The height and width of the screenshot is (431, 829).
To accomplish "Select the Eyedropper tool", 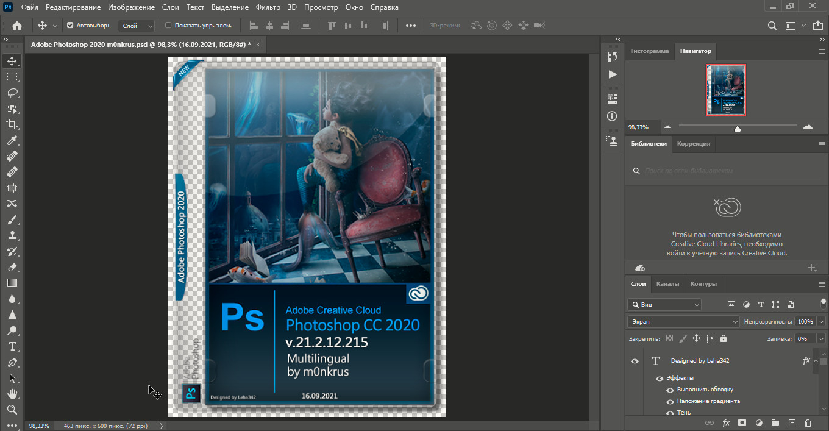I will pyautogui.click(x=12, y=140).
